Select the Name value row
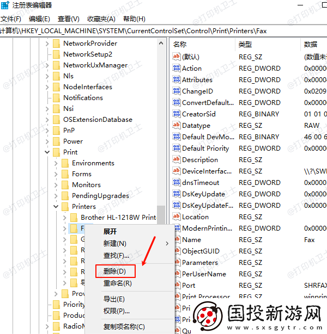 click(251, 240)
